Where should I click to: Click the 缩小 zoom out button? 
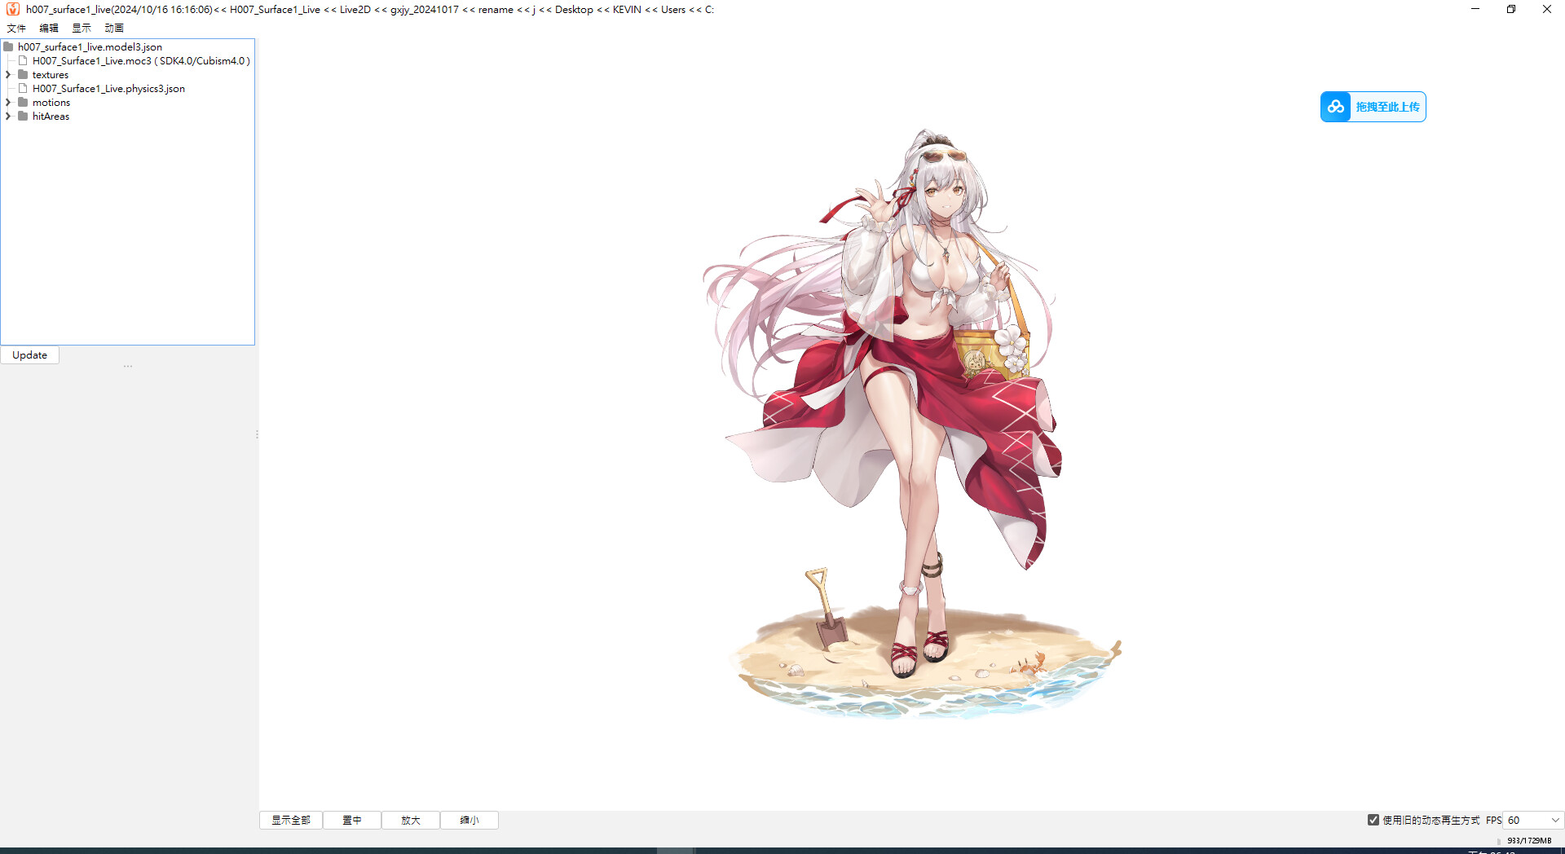pos(469,821)
